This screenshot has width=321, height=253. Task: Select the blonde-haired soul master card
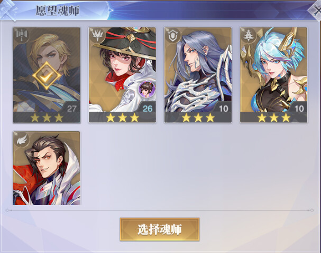(47, 75)
